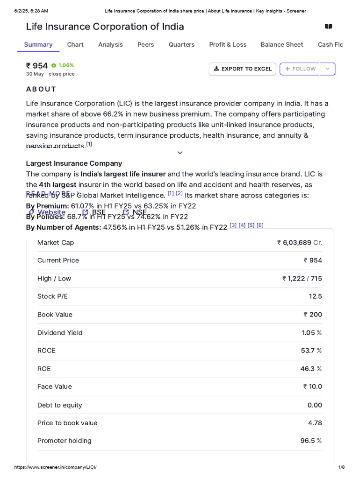Switch to the Chart tab
359x478 pixels.
click(75, 44)
